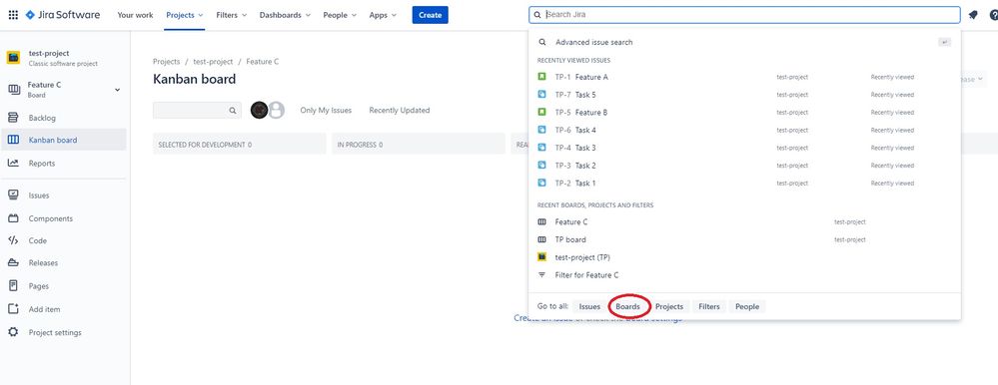Viewport: 998px width, 385px height.
Task: Click the Code icon in sidebar
Action: click(13, 240)
